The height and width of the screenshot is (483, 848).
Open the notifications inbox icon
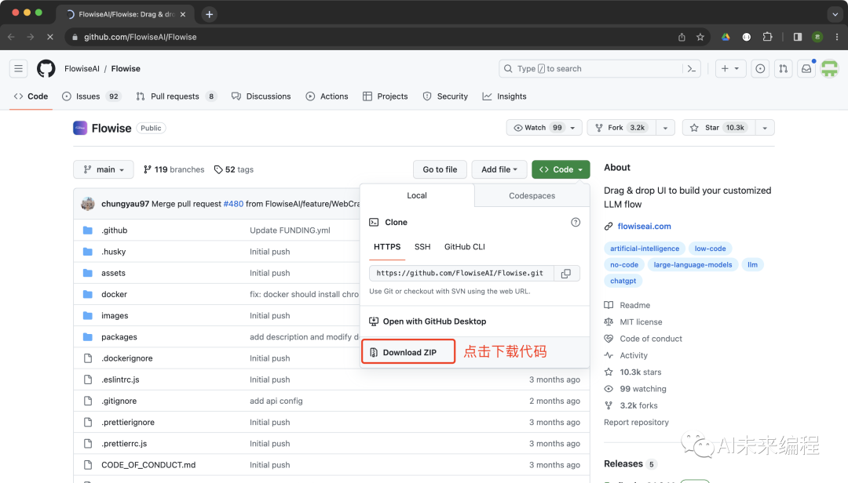[806, 69]
